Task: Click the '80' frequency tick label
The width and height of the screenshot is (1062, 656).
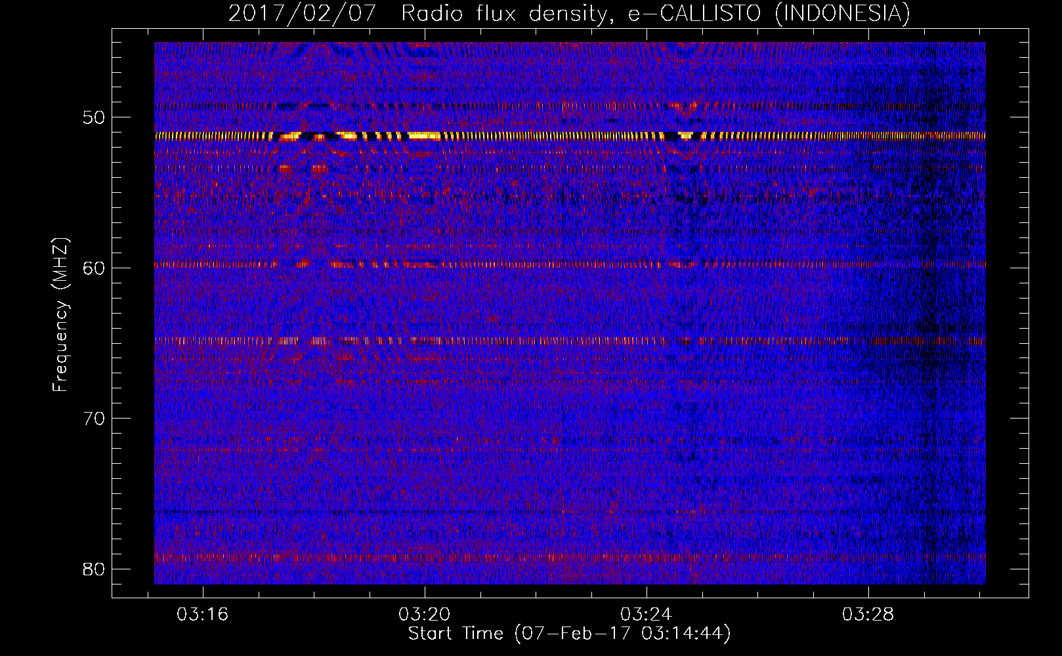Action: point(94,569)
